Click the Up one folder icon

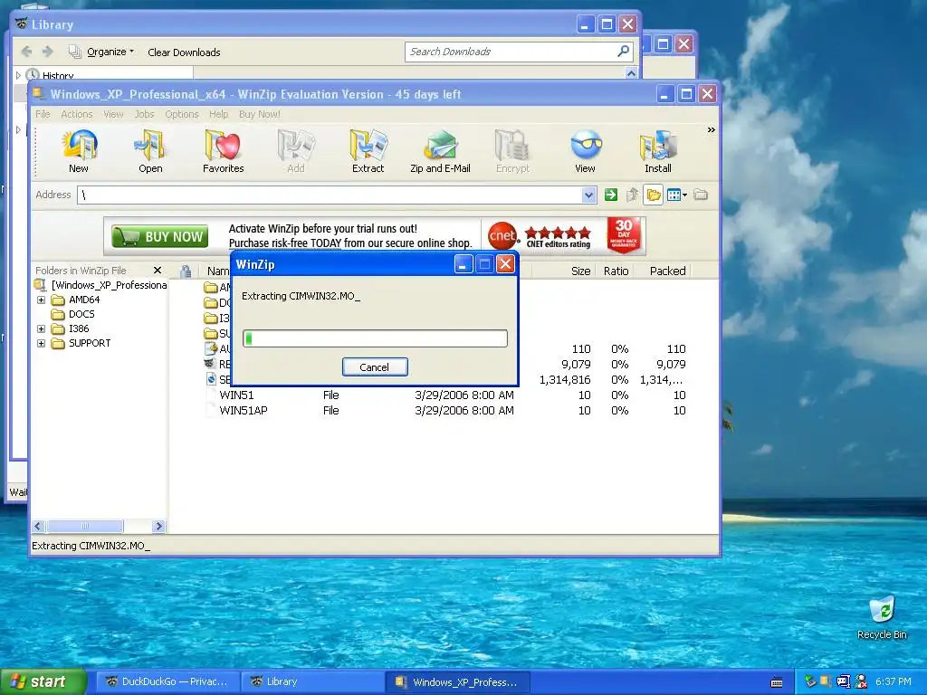pyautogui.click(x=632, y=195)
